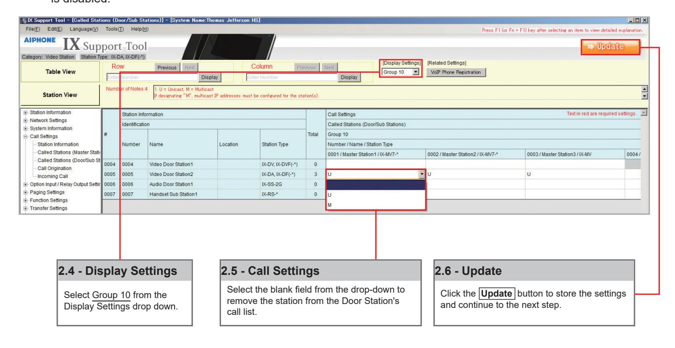The height and width of the screenshot is (348, 675).
Task: Expand the Station Information tree node
Action: (x=25, y=113)
